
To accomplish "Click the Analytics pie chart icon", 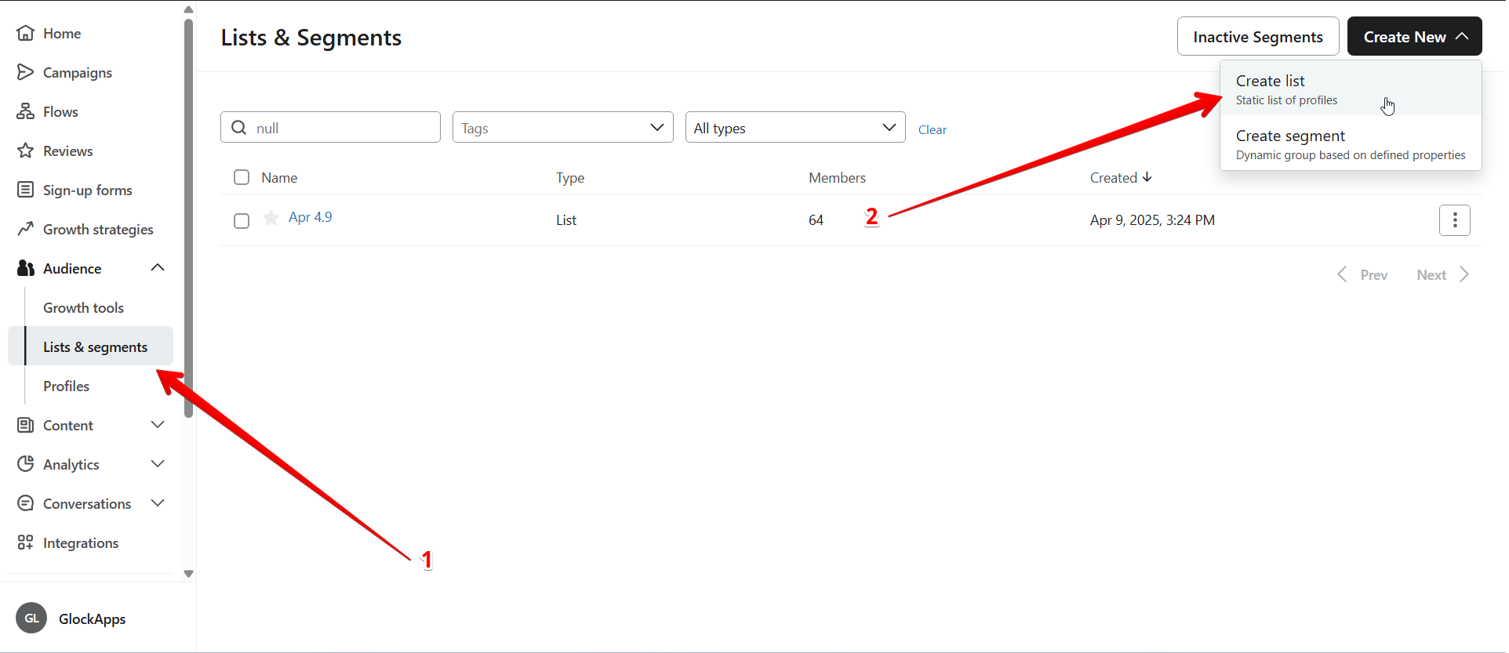I will (26, 464).
